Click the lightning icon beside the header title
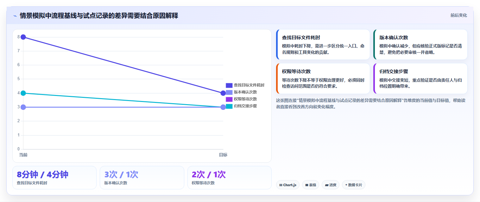 (x=15, y=16)
